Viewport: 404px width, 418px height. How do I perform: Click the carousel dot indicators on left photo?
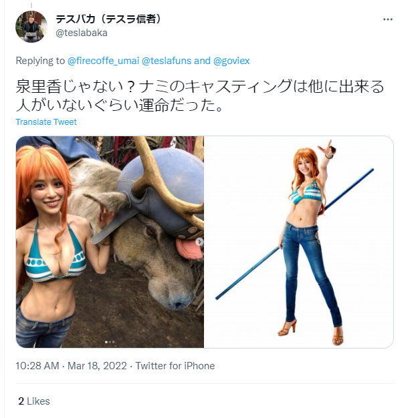(110, 342)
